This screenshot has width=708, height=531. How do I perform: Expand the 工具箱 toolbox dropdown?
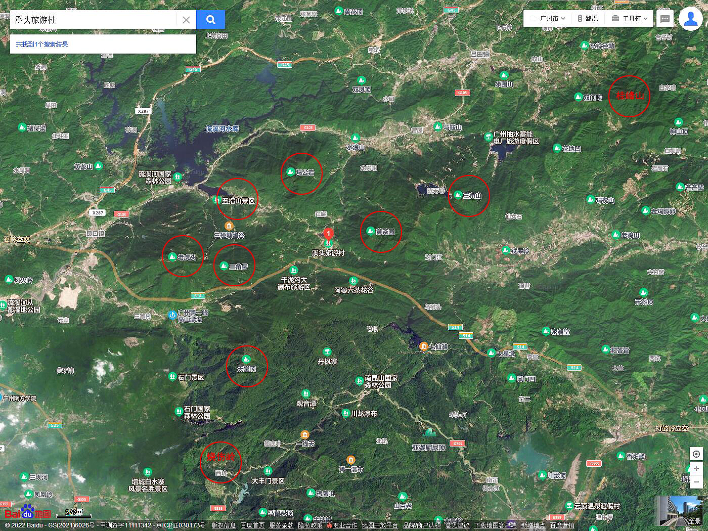tap(629, 18)
